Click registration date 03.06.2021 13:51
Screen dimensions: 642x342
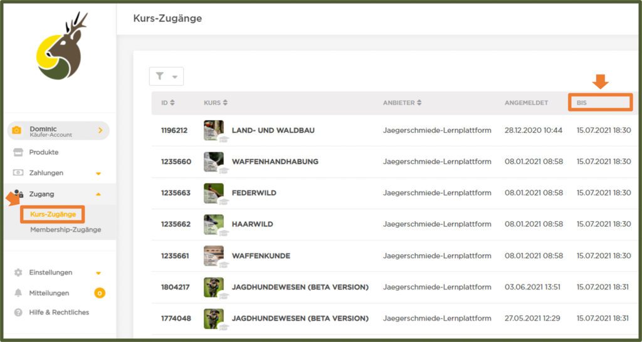[533, 287]
